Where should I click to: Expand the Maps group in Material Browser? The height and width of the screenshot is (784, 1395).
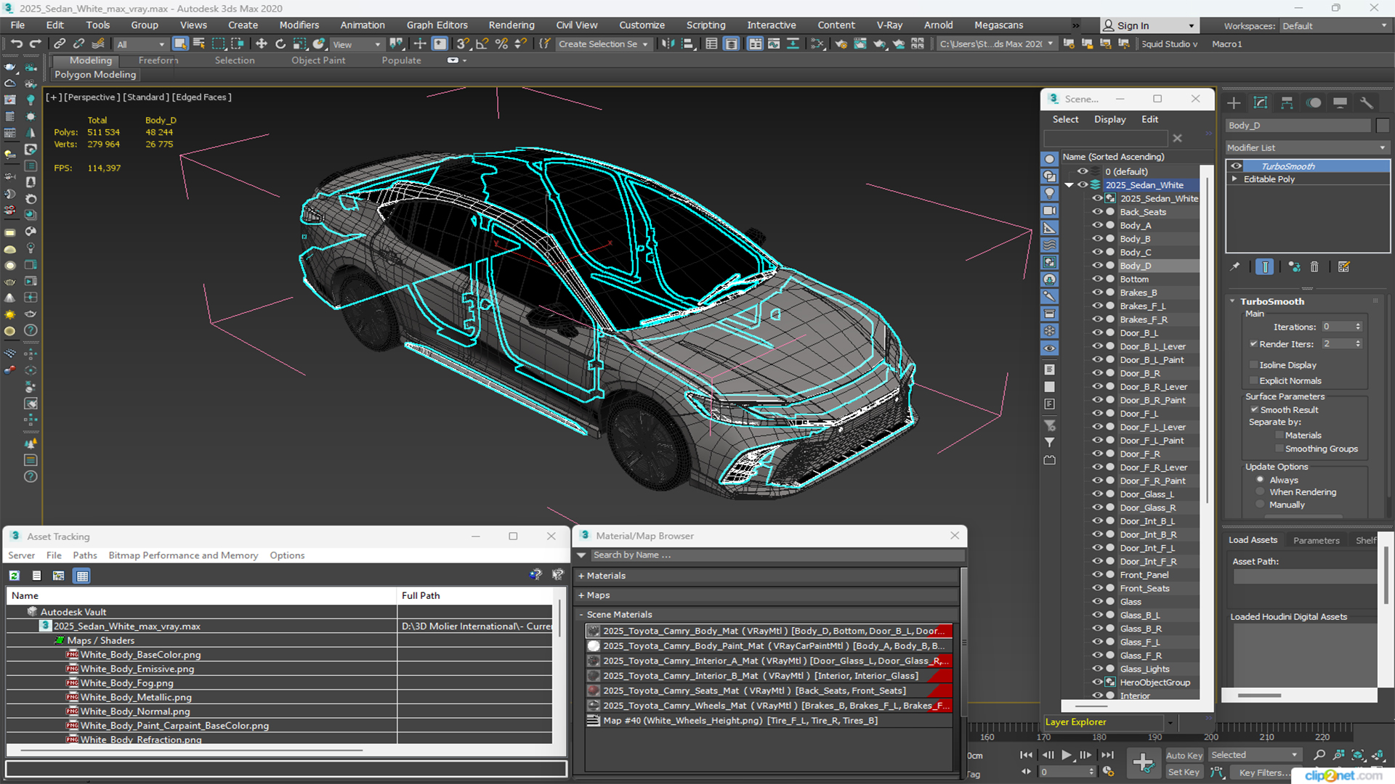[581, 595]
